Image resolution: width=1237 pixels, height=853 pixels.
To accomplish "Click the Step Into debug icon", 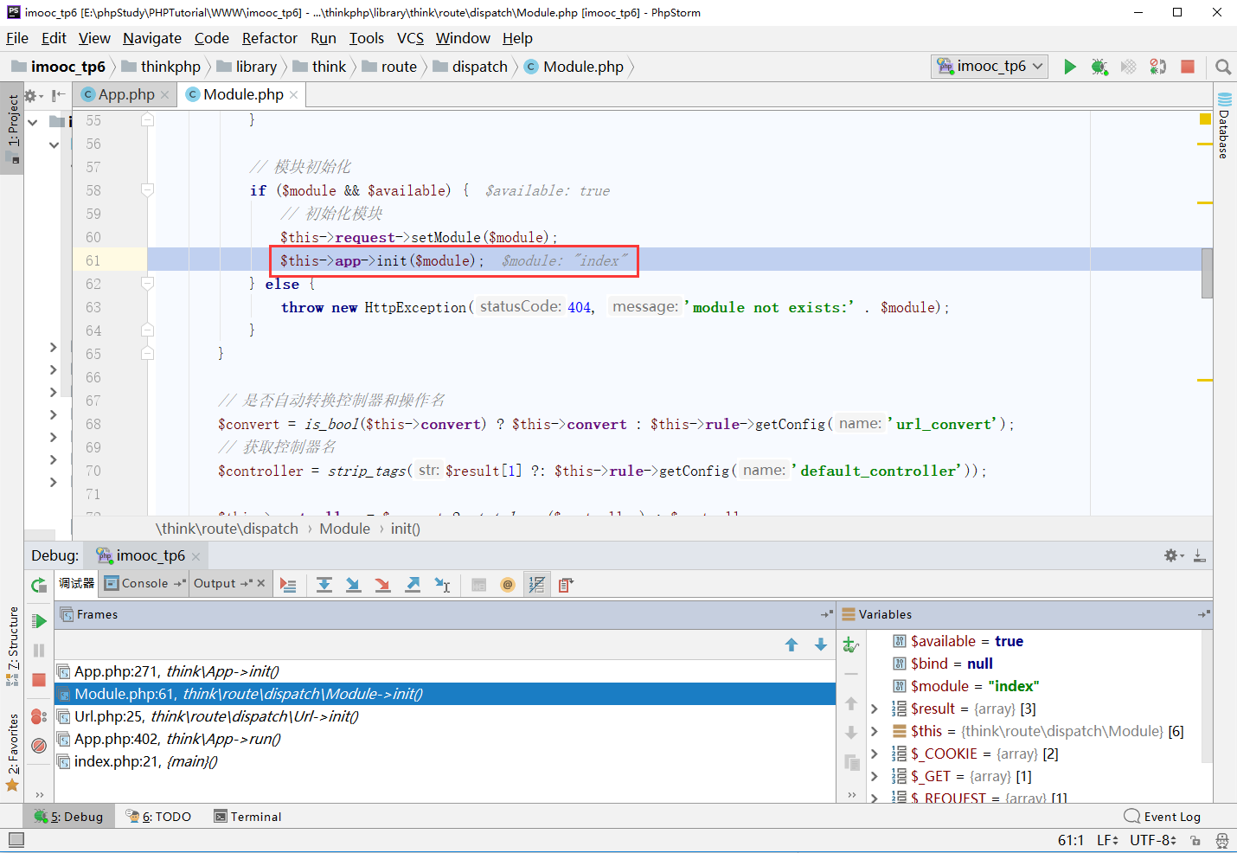I will [353, 585].
